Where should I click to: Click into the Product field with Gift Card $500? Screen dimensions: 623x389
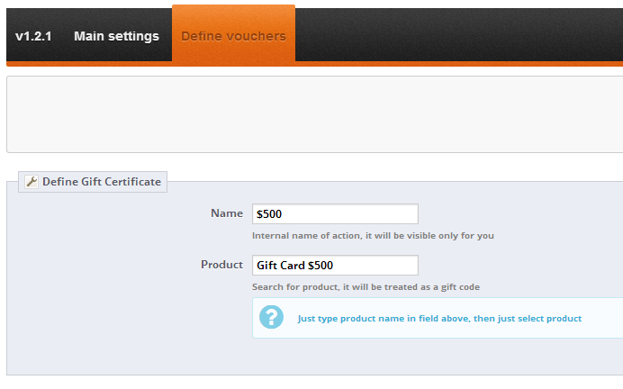point(335,266)
